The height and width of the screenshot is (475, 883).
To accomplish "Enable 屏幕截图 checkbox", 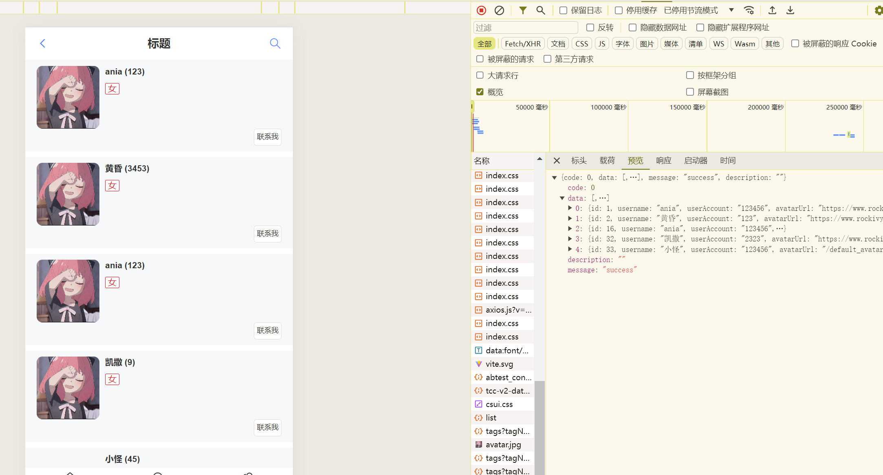I will (x=690, y=92).
